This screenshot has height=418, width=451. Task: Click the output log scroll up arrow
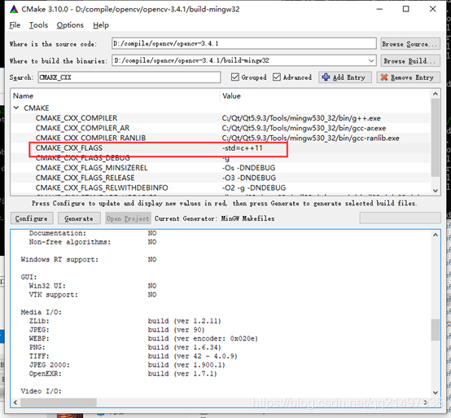point(436,235)
